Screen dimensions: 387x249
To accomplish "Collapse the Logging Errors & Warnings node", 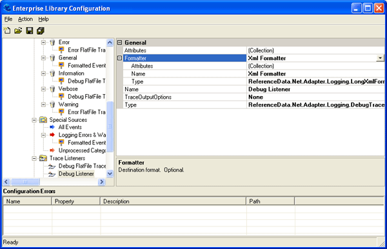I will [x=43, y=135].
